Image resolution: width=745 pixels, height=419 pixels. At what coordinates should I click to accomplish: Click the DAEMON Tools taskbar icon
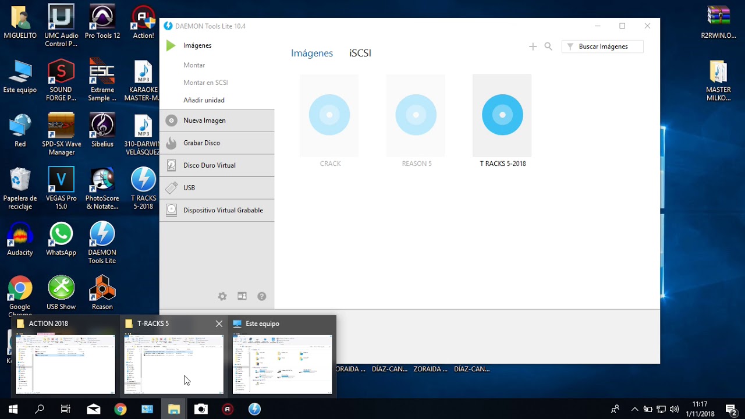click(x=254, y=409)
